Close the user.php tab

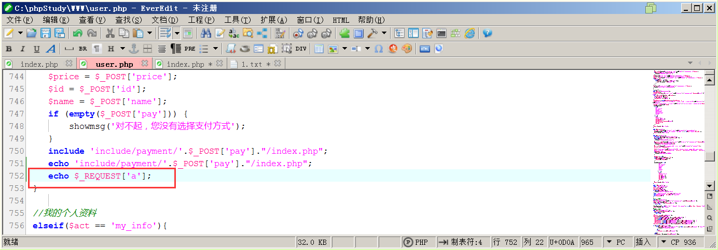click(x=145, y=64)
